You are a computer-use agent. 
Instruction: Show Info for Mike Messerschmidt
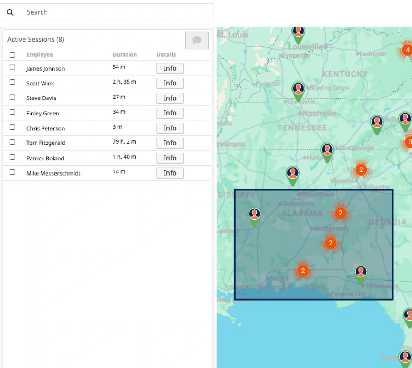pos(170,173)
